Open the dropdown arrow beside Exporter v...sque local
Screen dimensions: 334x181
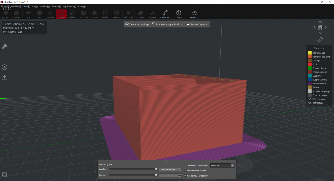click(x=181, y=24)
